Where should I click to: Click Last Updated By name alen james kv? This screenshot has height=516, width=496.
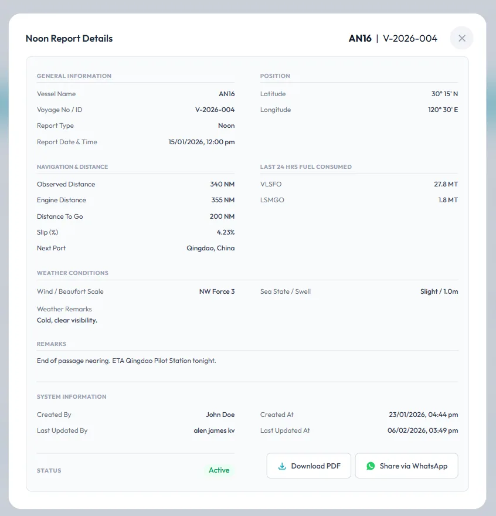[214, 430]
